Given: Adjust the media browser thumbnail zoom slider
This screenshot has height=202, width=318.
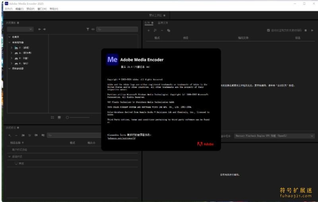Looking at the screenshot, I should [78, 118].
